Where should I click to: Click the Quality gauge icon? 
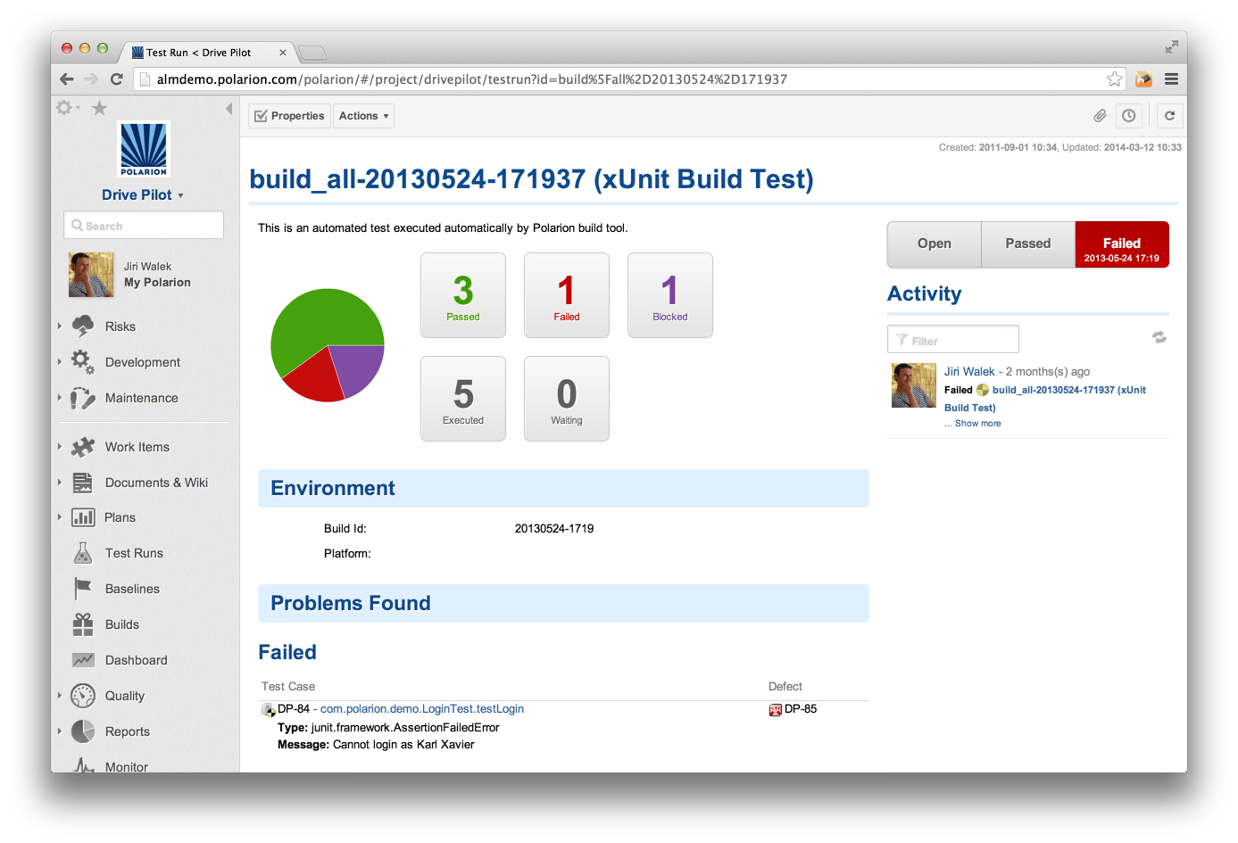pos(81,696)
